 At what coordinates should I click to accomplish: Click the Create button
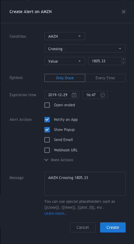[x=113, y=227]
